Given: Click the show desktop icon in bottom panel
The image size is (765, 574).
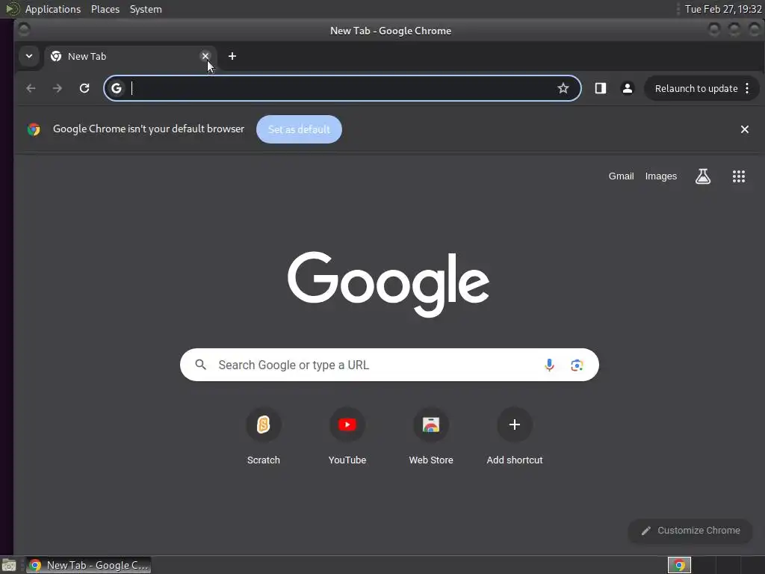Looking at the screenshot, I should (9, 565).
